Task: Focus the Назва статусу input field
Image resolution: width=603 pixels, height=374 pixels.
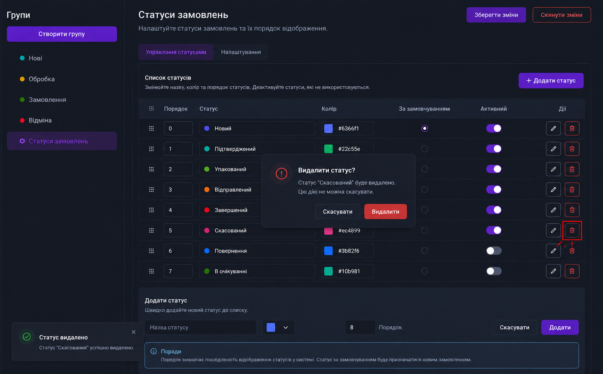Action: 201,327
